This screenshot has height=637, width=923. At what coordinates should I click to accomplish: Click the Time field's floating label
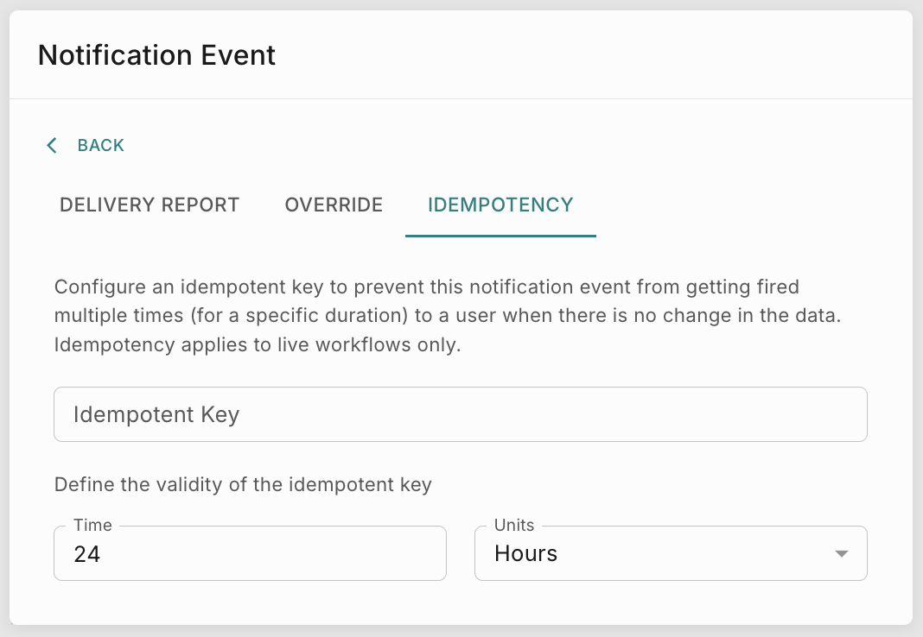[x=92, y=525]
